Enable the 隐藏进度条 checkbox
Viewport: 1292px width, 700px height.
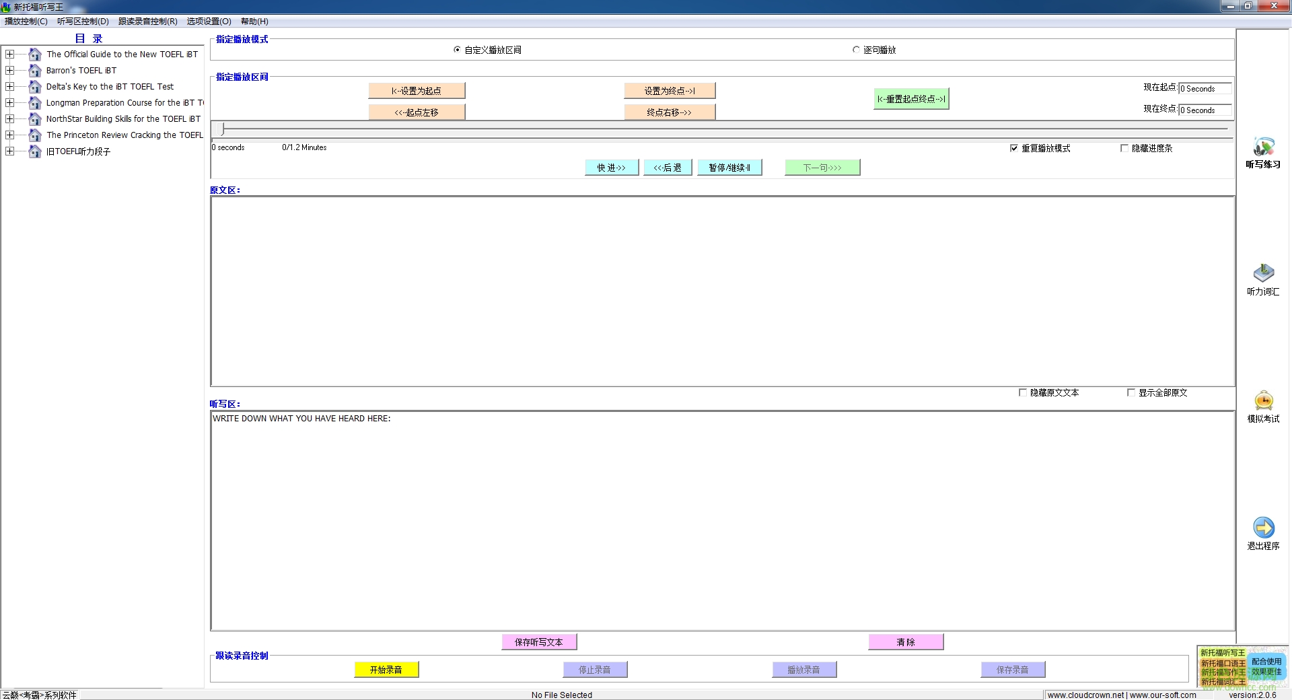tap(1124, 148)
